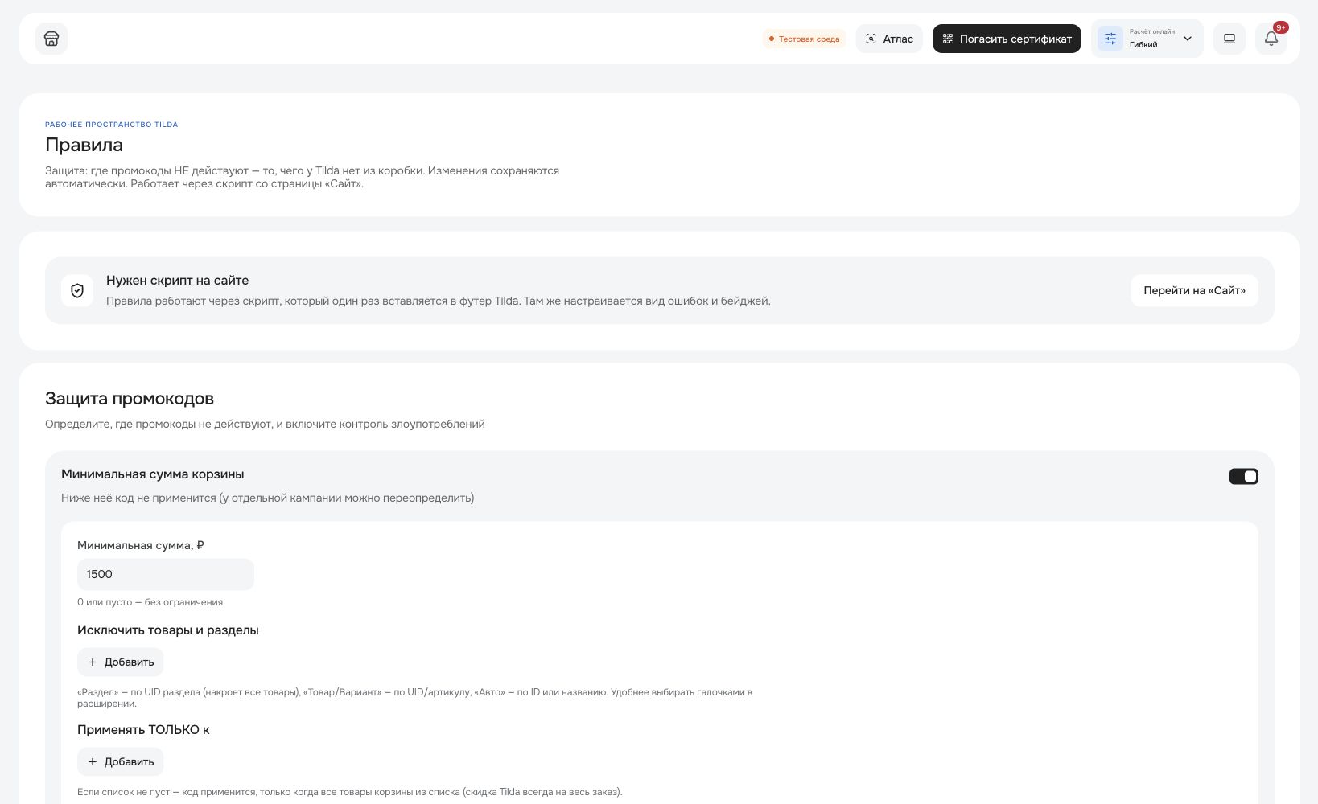Click Добавить under Применять ТОЛЬКО к
Image resolution: width=1318 pixels, height=804 pixels.
tap(121, 762)
